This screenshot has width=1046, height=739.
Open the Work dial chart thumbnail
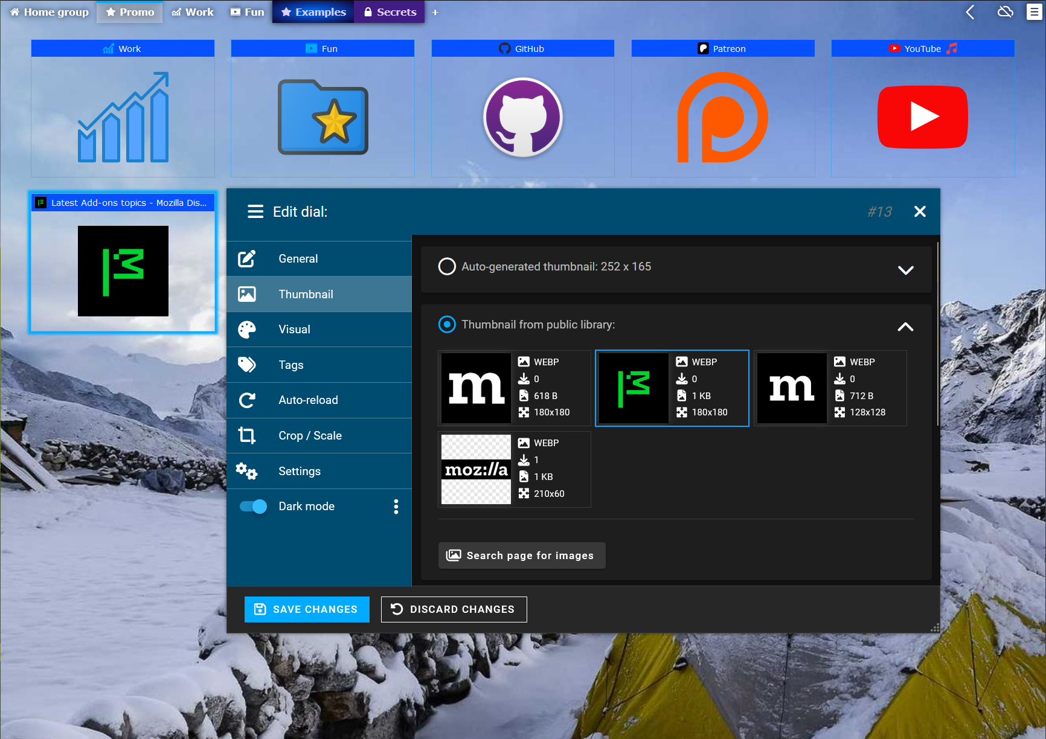[x=123, y=117]
